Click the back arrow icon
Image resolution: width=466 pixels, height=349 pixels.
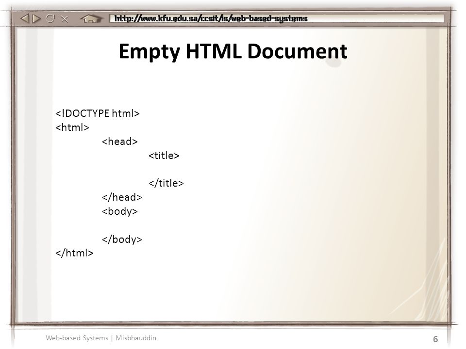(25, 18)
